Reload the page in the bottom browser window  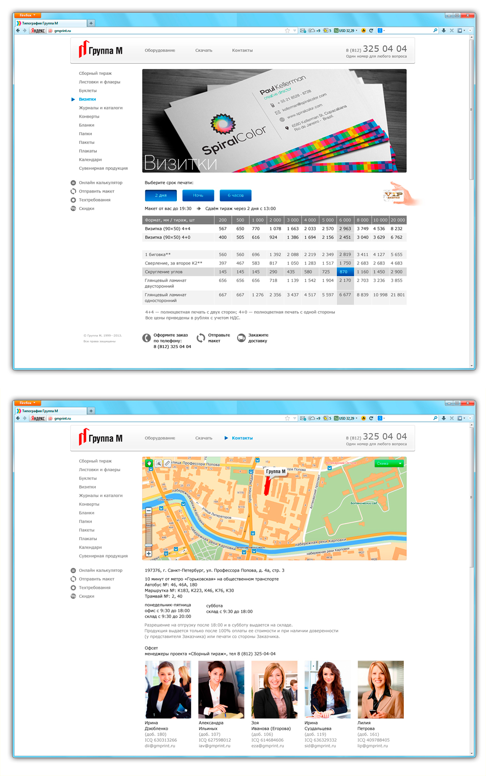(371, 418)
